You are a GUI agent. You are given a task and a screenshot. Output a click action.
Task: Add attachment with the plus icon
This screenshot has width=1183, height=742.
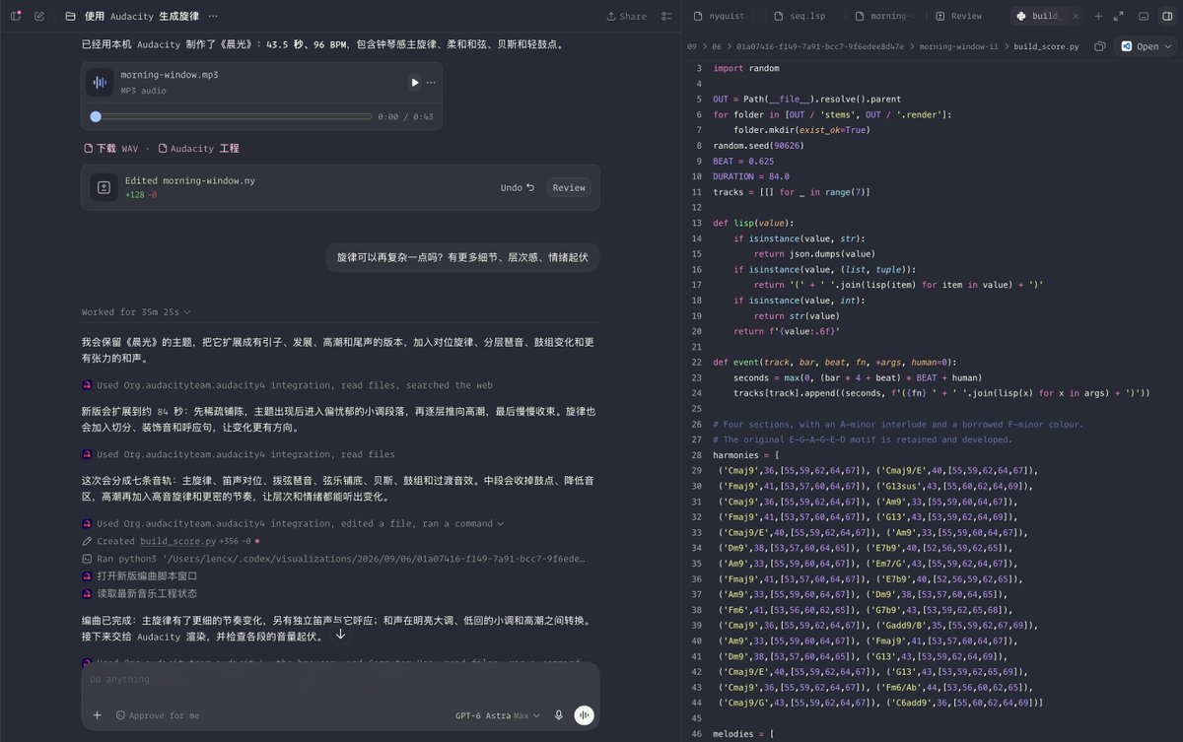click(97, 715)
